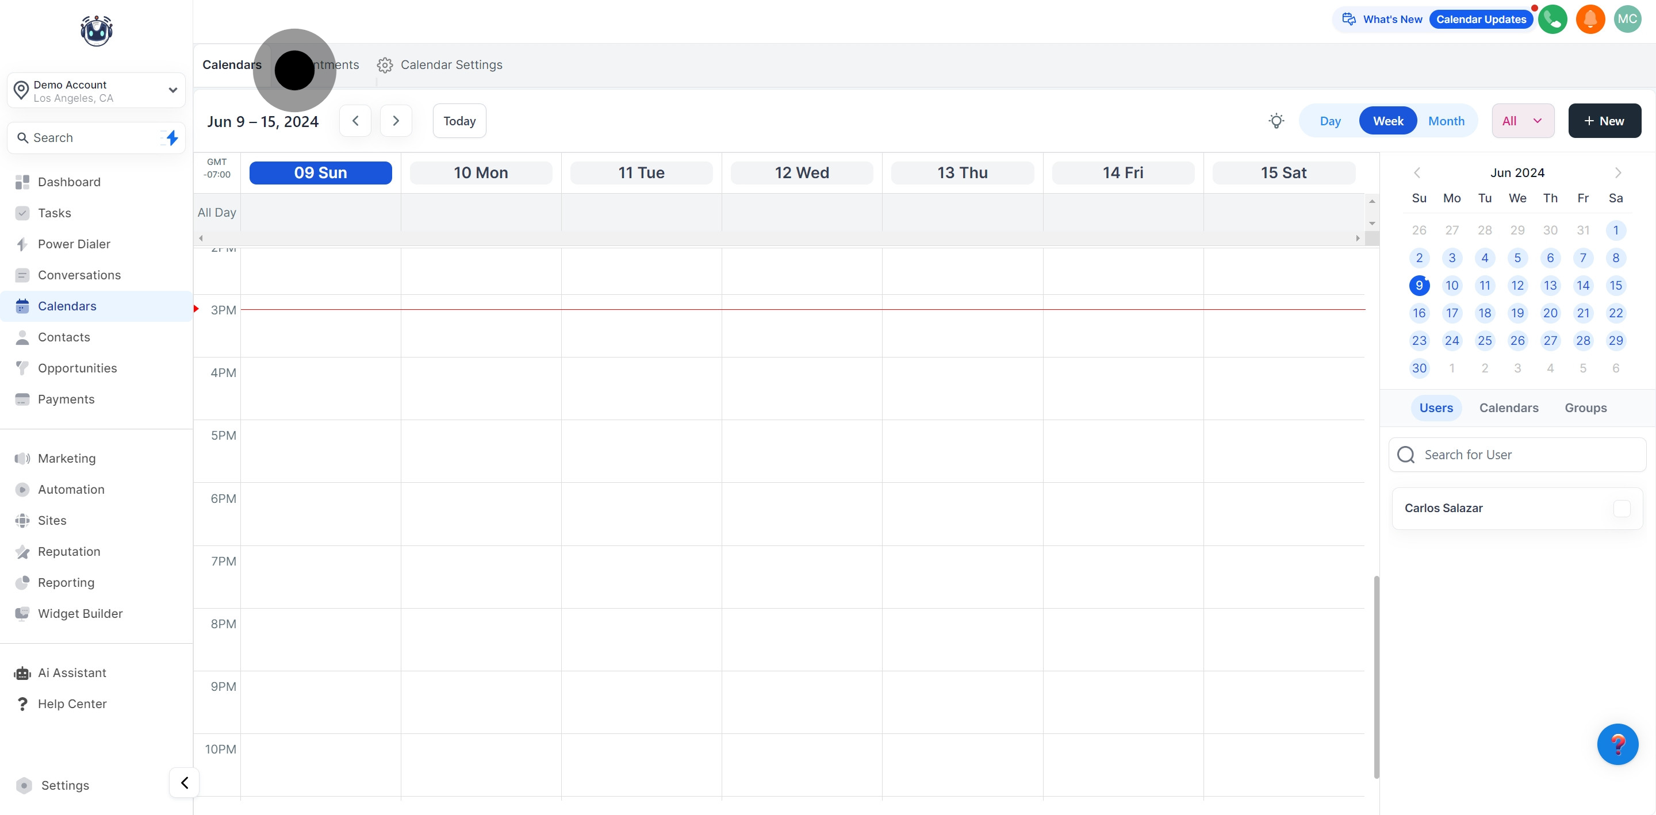Open Reputation star sidebar item
The image size is (1656, 815).
pyautogui.click(x=69, y=551)
